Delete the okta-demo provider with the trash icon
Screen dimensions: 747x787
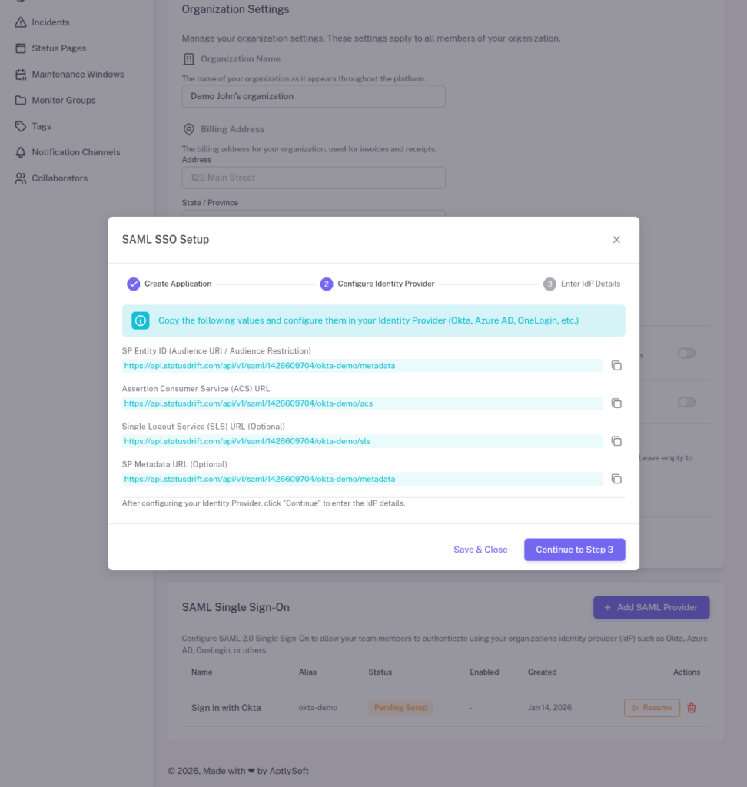[691, 707]
